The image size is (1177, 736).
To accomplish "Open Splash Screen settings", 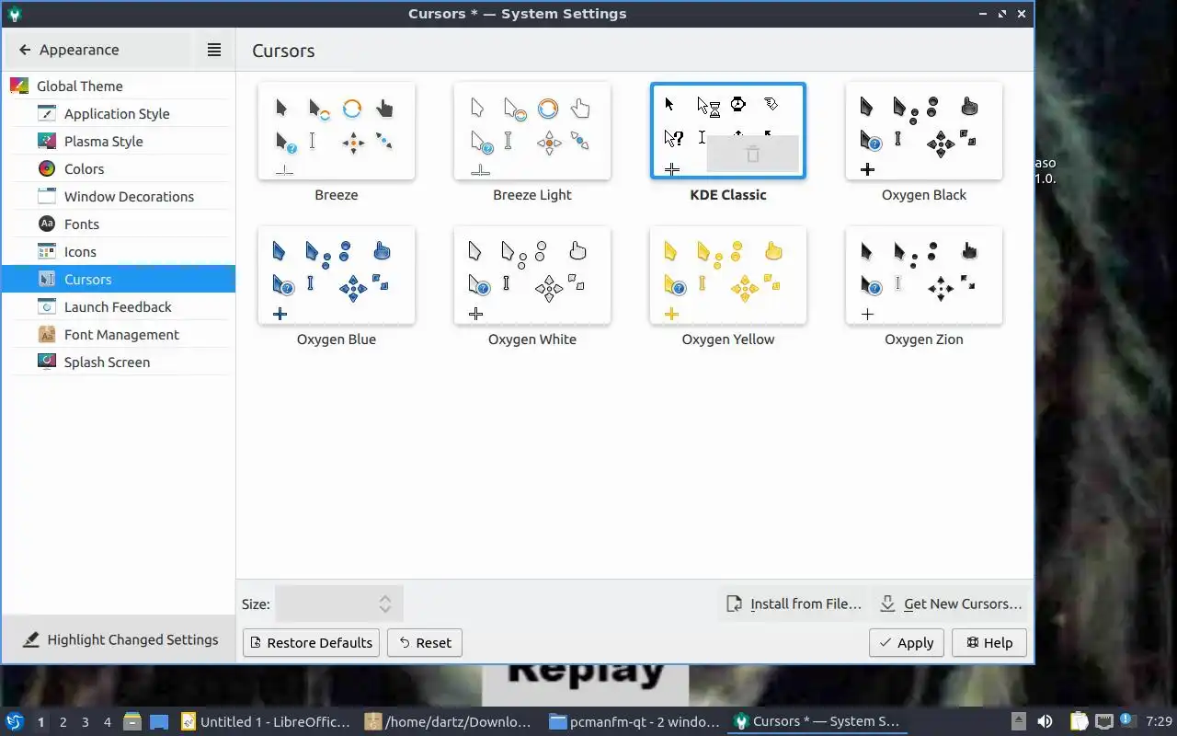I will 118,362.
